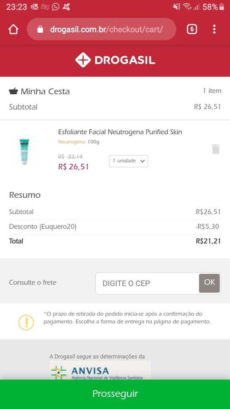Delete the item using the trash icon
230x409 pixels.
tap(216, 149)
